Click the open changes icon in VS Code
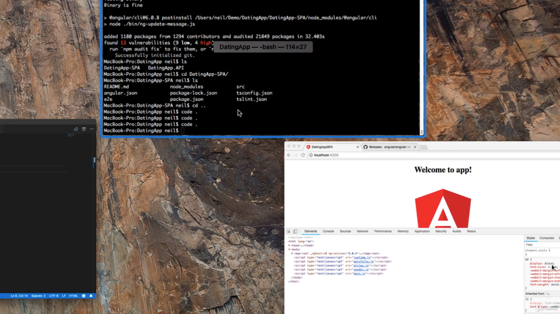The width and height of the screenshot is (560, 314). 76,129
